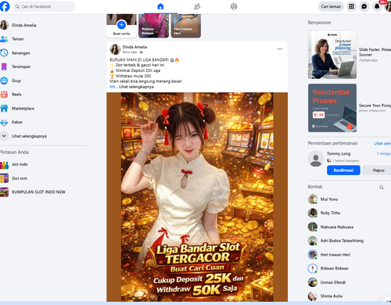The image size is (391, 305).
Task: Click the post author's avatar picture
Action: coord(115,49)
